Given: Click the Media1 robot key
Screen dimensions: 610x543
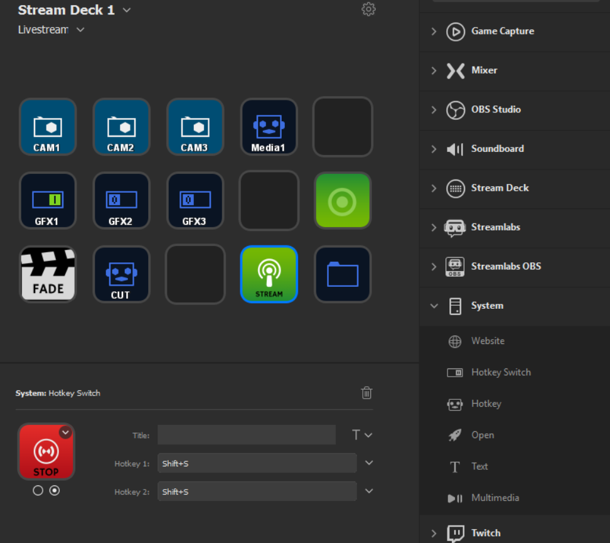Looking at the screenshot, I should click(x=269, y=127).
